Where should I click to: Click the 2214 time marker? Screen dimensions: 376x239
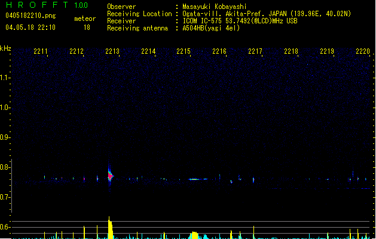148,51
